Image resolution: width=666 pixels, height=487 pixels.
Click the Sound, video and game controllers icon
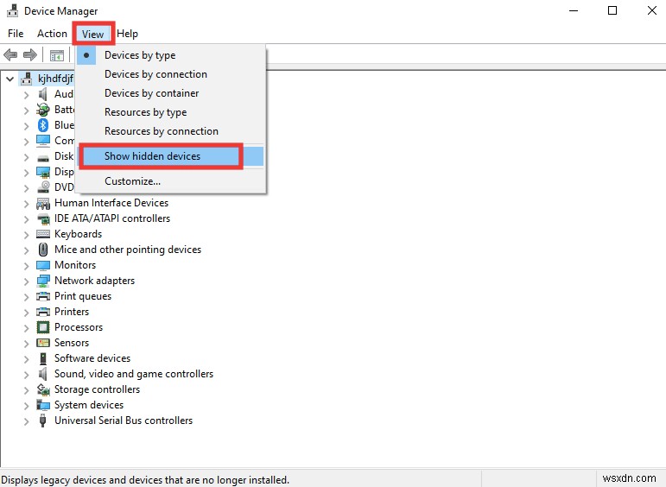43,374
